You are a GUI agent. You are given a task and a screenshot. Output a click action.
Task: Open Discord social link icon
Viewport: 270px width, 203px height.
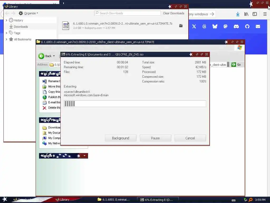tap(236, 26)
